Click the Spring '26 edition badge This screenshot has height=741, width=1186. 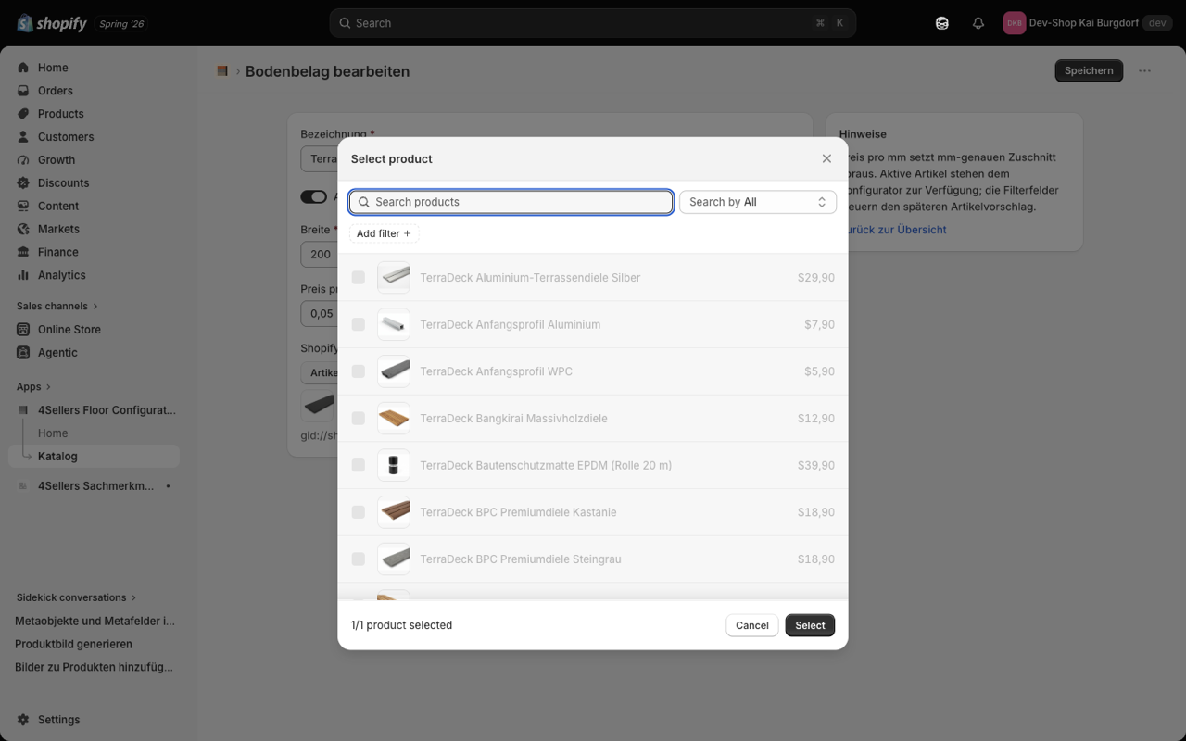[121, 24]
